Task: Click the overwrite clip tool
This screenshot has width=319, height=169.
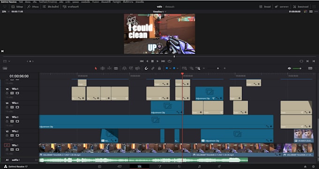Action: [131, 68]
